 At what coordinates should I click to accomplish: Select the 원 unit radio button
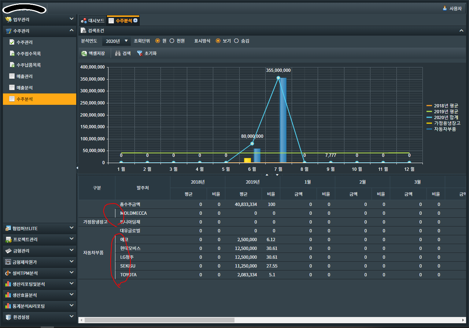158,41
